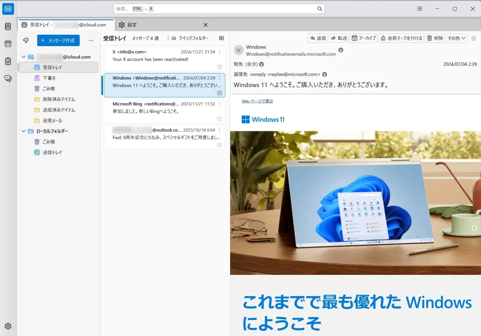
Task: Switch to the 受信トレイ tab
Action: coord(66,25)
